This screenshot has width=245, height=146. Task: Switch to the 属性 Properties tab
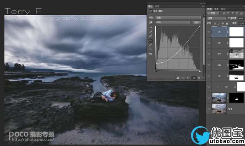(x=150, y=6)
